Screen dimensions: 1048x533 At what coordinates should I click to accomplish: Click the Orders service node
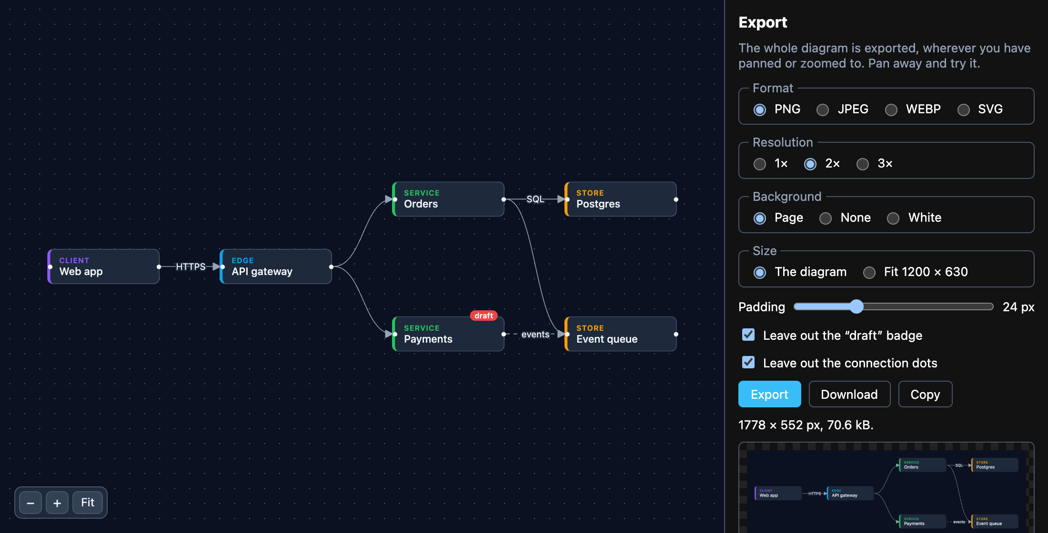pyautogui.click(x=448, y=199)
